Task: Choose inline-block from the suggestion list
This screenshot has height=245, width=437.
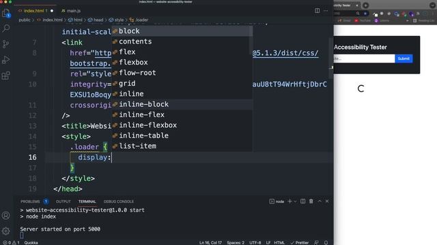Action: coord(182,104)
